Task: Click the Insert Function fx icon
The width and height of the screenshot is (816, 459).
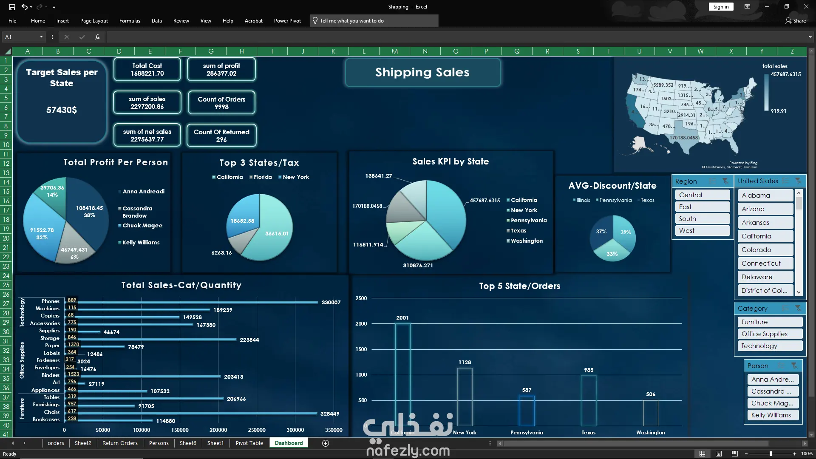Action: [97, 37]
